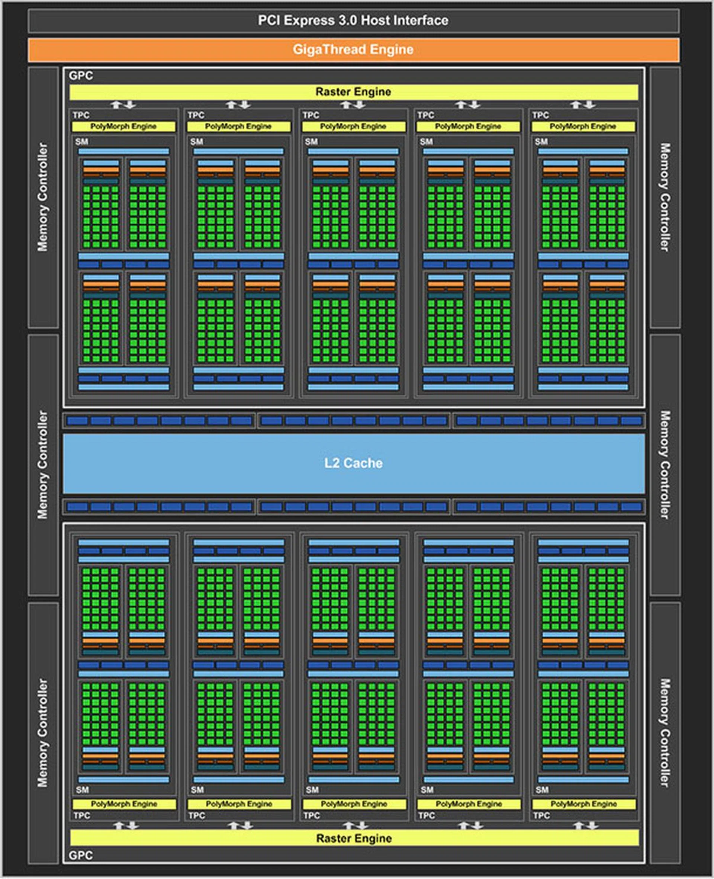Click the up/down arrows above the top-left TPC
The width and height of the screenshot is (714, 879).
click(x=123, y=105)
